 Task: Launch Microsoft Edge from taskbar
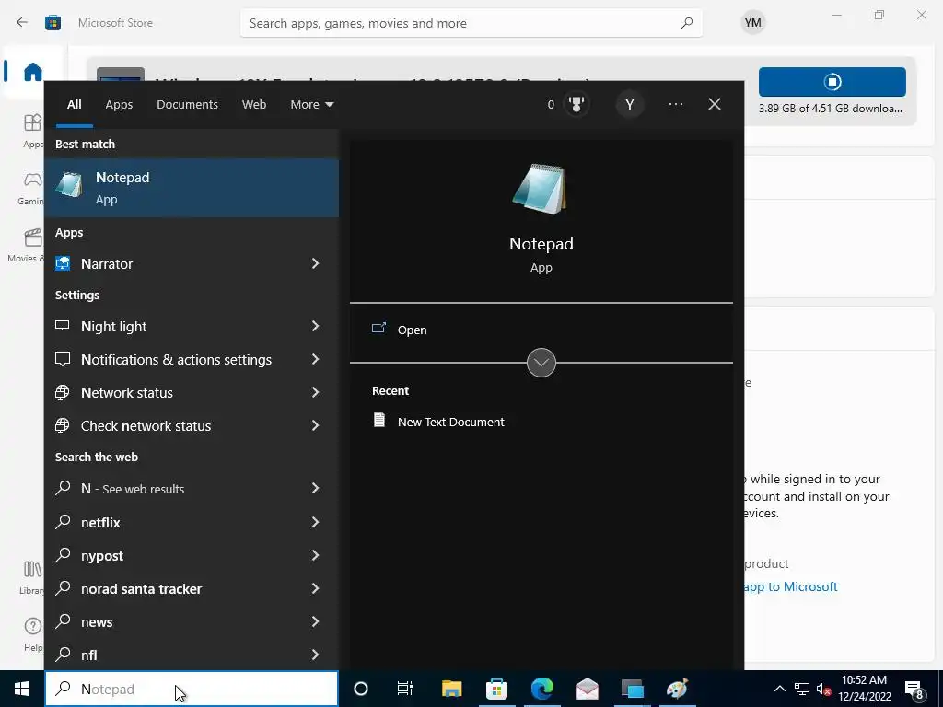point(541,689)
